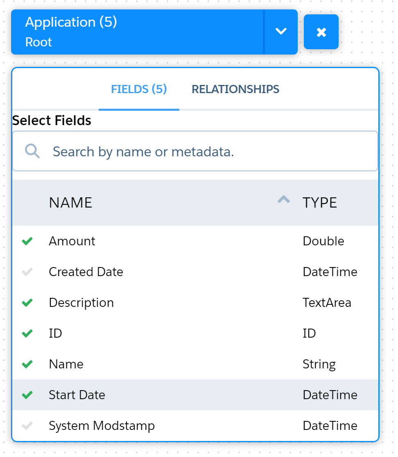The height and width of the screenshot is (457, 398).
Task: Deselect the ID field checkmark
Action: [27, 333]
